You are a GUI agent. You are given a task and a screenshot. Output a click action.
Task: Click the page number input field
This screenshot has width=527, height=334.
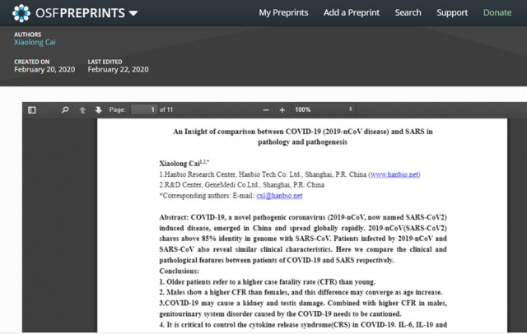click(x=144, y=109)
